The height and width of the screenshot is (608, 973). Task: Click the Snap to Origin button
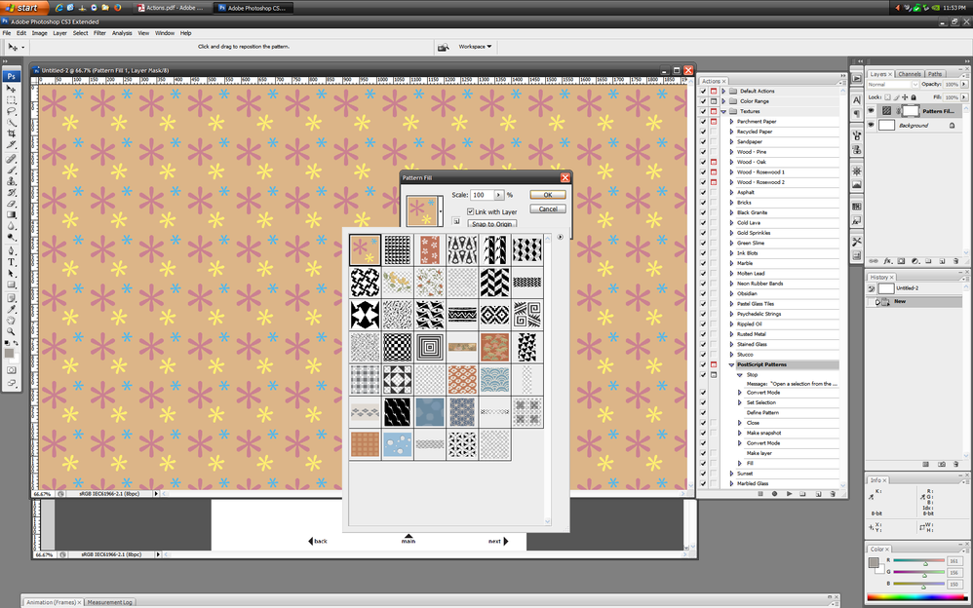(x=491, y=223)
